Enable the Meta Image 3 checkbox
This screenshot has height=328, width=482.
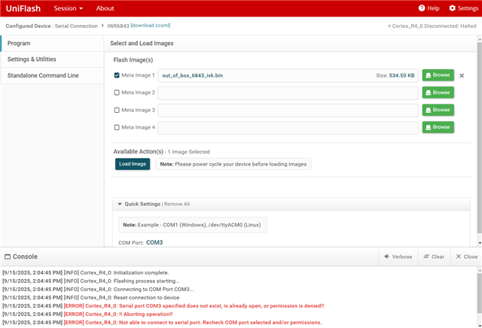[117, 110]
